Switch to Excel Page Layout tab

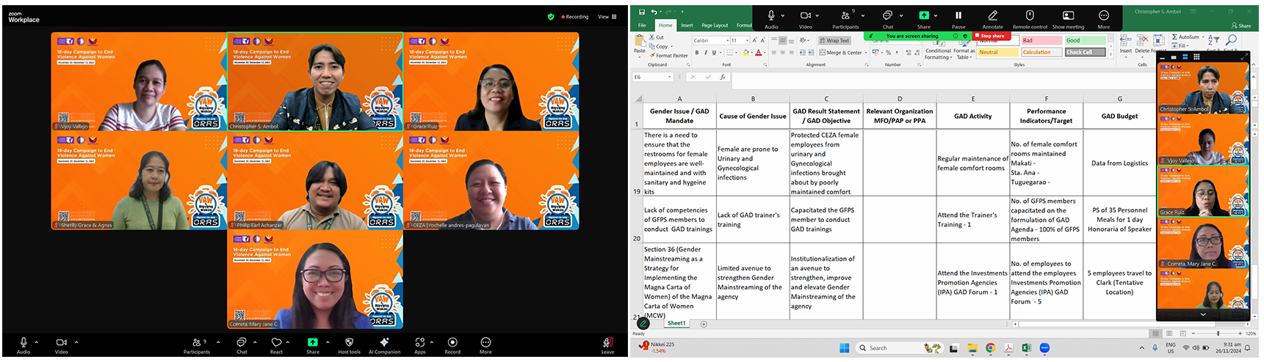(715, 25)
